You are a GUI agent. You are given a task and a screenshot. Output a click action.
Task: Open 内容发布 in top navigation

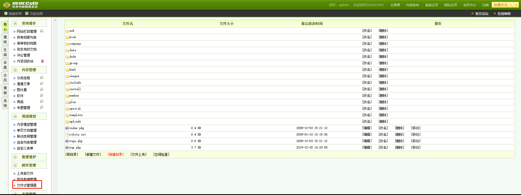tap(412, 5)
